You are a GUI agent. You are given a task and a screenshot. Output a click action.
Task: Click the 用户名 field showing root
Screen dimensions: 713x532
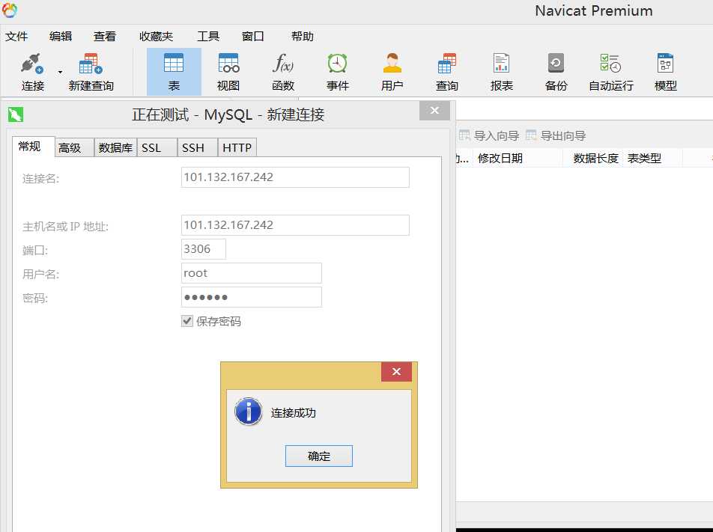point(252,273)
